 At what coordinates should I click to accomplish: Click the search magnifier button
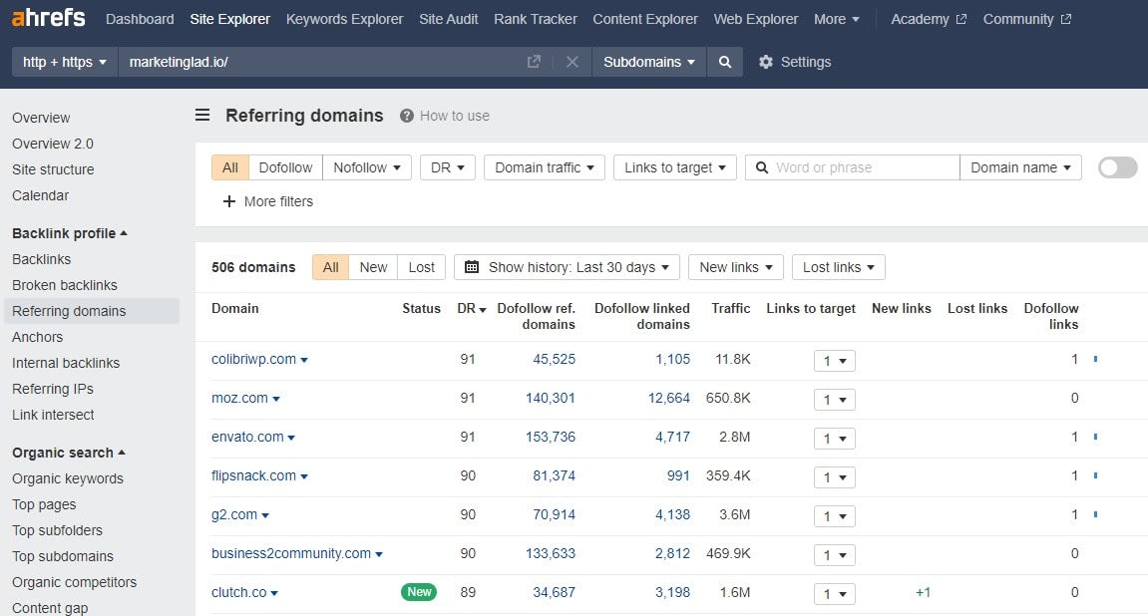pos(725,62)
